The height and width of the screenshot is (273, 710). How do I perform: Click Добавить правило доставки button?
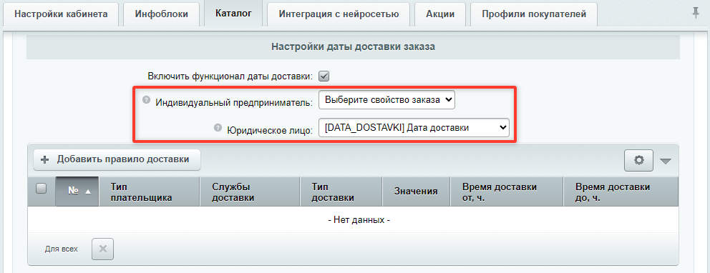pos(117,159)
